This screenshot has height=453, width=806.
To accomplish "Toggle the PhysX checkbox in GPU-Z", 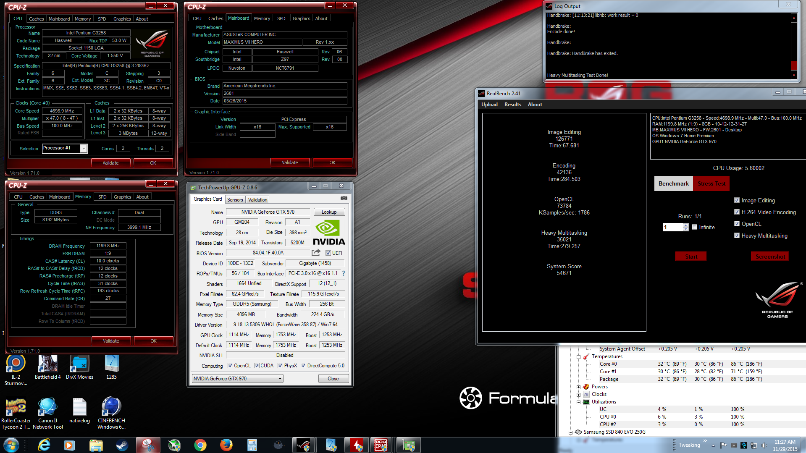I will [280, 366].
